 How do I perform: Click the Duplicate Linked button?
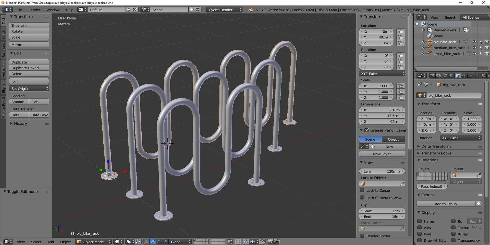(29, 68)
